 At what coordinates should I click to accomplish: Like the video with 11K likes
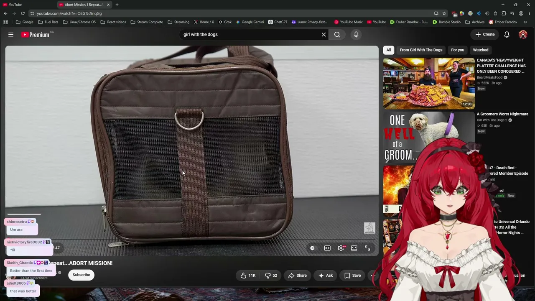pos(248,275)
